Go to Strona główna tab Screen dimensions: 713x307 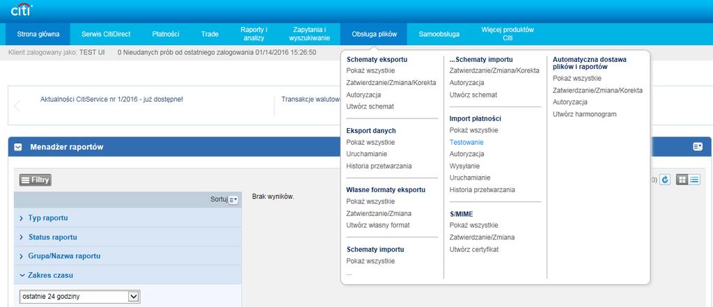pyautogui.click(x=38, y=34)
